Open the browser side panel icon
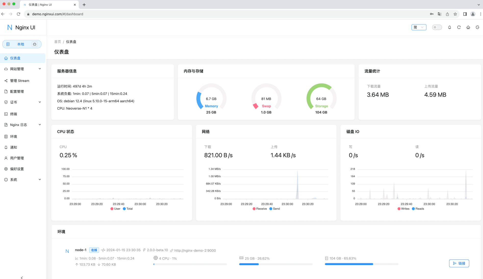The height and width of the screenshot is (279, 483). click(465, 14)
